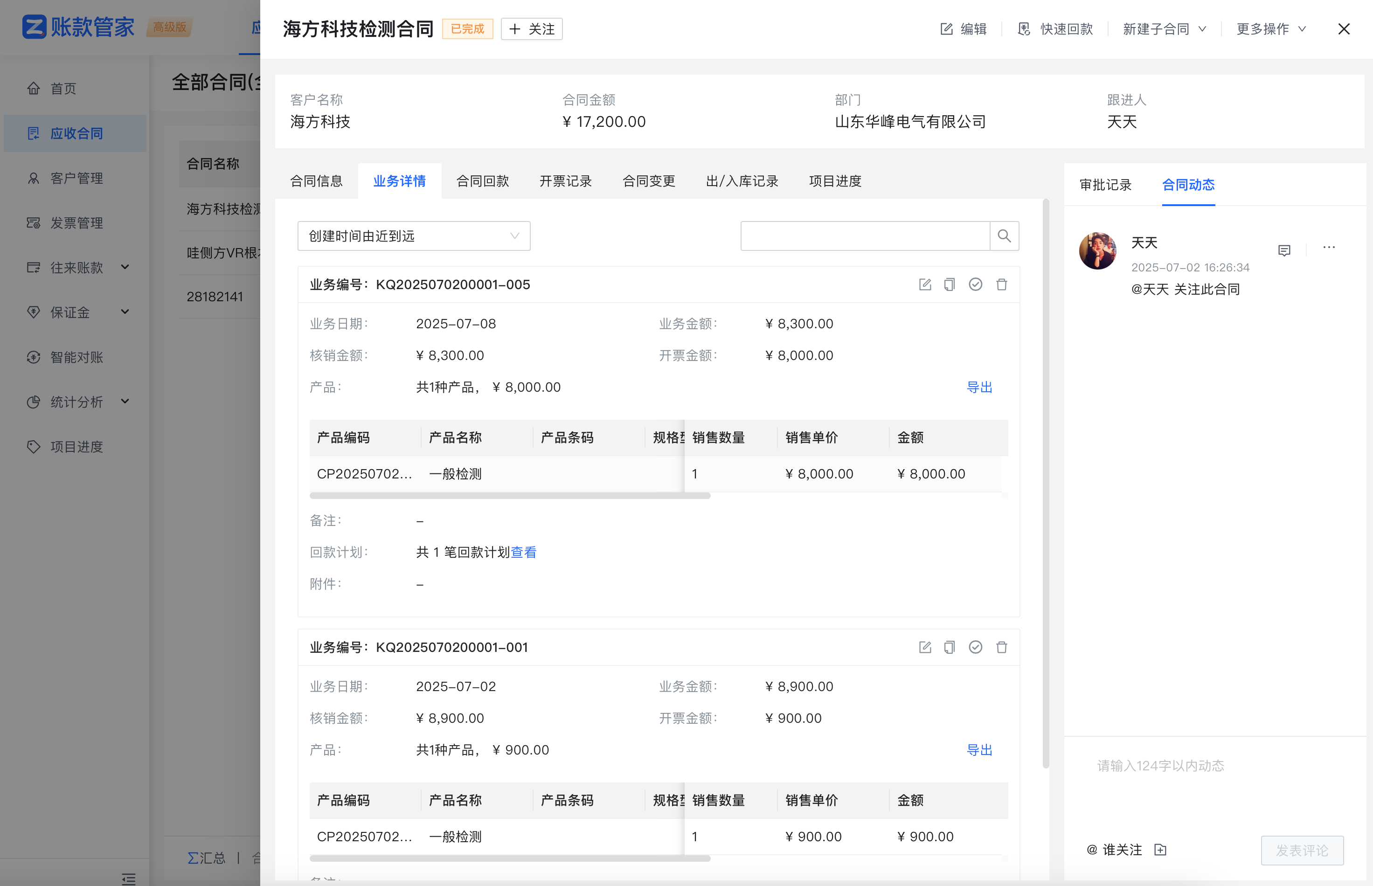Viewport: 1373px width, 886px height.
Task: Open 项目进度 in the sidebar
Action: (x=76, y=447)
